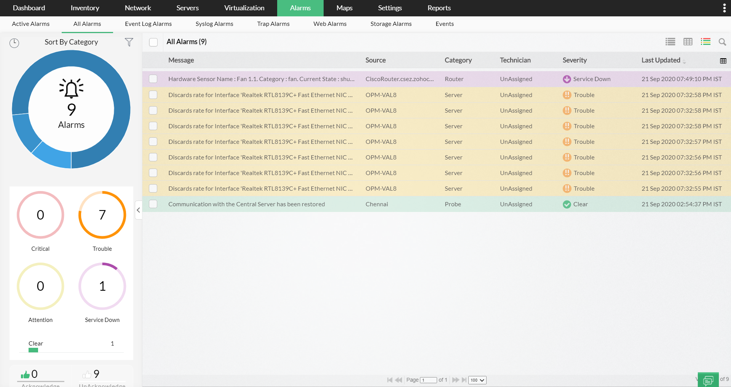Viewport: 731px width, 387px height.
Task: Check the Communication restored alarm row
Action: point(153,204)
